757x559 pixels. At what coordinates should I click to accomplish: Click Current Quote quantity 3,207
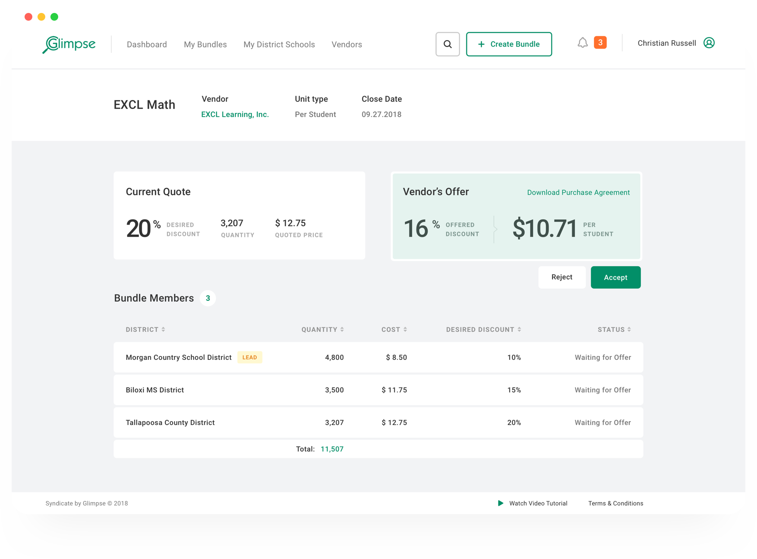tap(232, 223)
